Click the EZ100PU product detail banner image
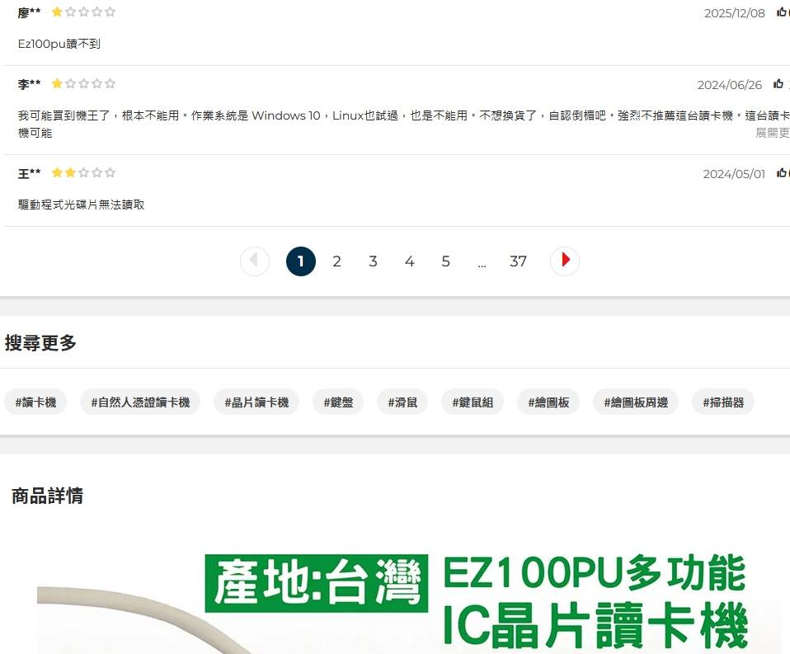The width and height of the screenshot is (790, 654). point(409,602)
